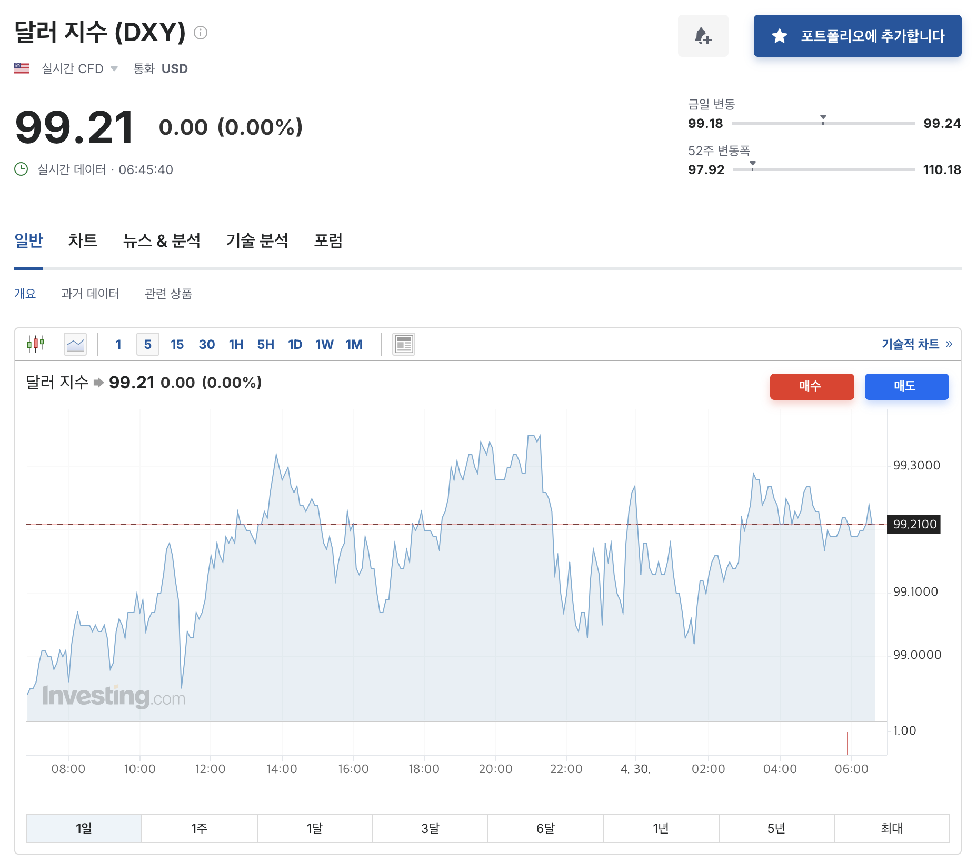Switch to the 차트 tab
Screen dimensions: 977x863
pos(83,240)
